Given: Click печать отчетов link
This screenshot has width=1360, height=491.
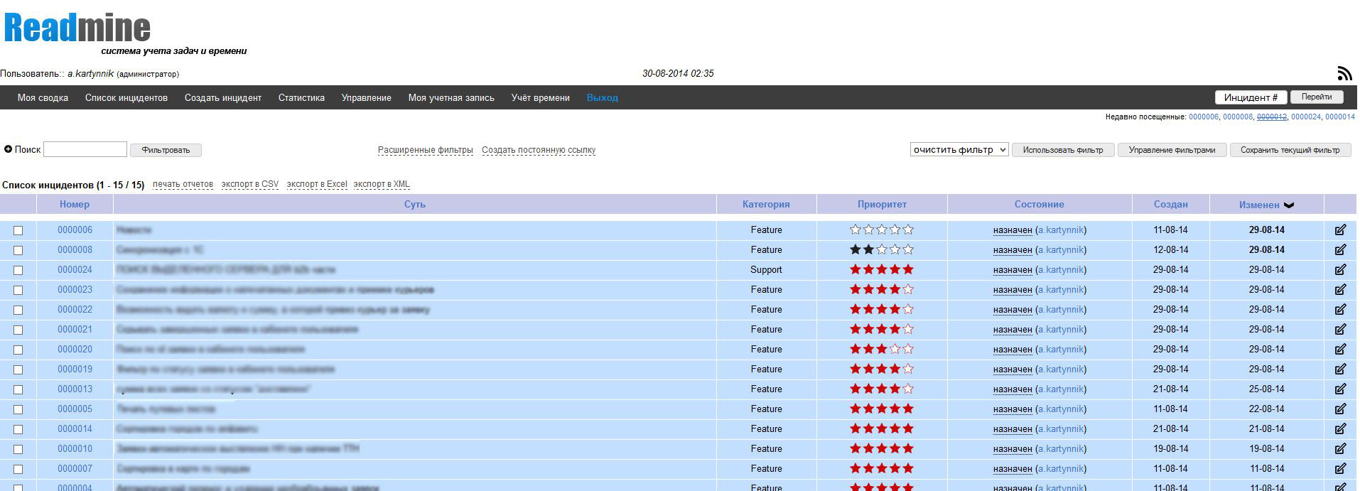Looking at the screenshot, I should point(183,184).
